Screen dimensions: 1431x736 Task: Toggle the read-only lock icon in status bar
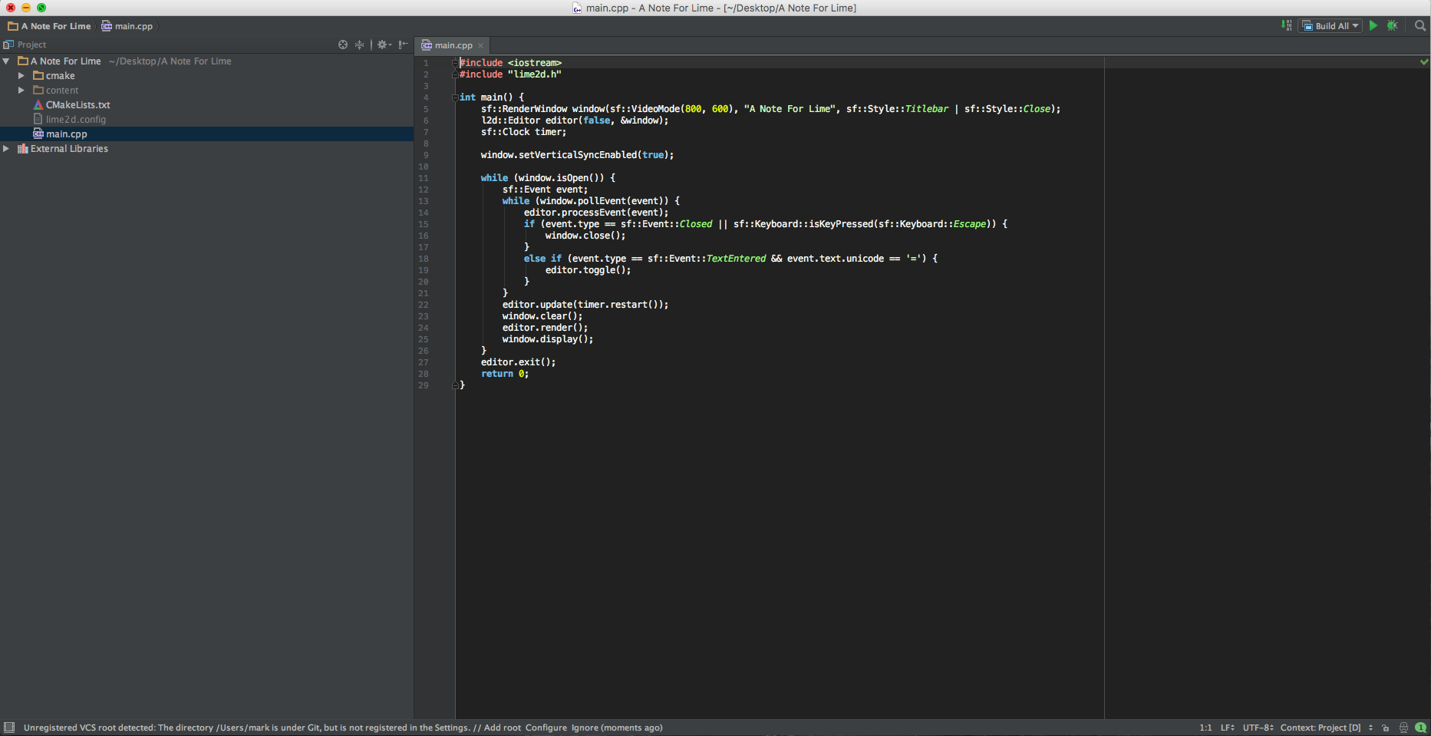pos(1386,728)
